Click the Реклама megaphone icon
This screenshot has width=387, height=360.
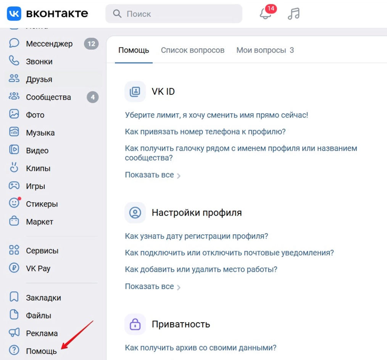click(14, 333)
